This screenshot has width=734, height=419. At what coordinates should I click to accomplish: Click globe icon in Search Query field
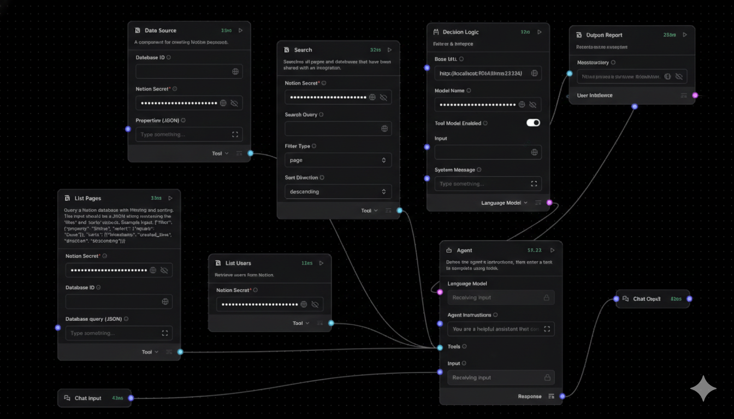point(384,129)
